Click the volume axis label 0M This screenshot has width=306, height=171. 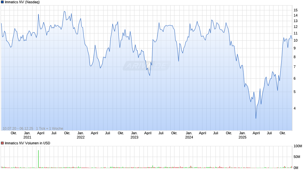coord(296,168)
